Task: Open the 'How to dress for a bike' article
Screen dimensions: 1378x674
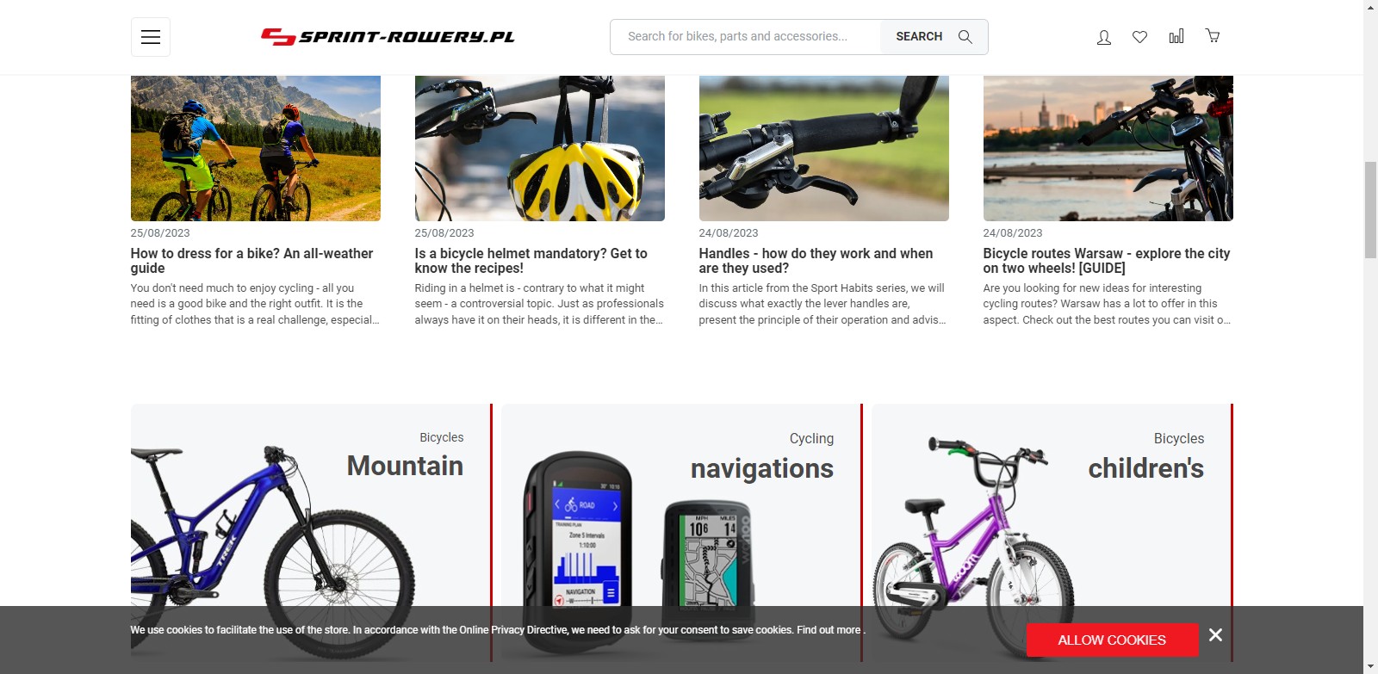Action: click(251, 261)
